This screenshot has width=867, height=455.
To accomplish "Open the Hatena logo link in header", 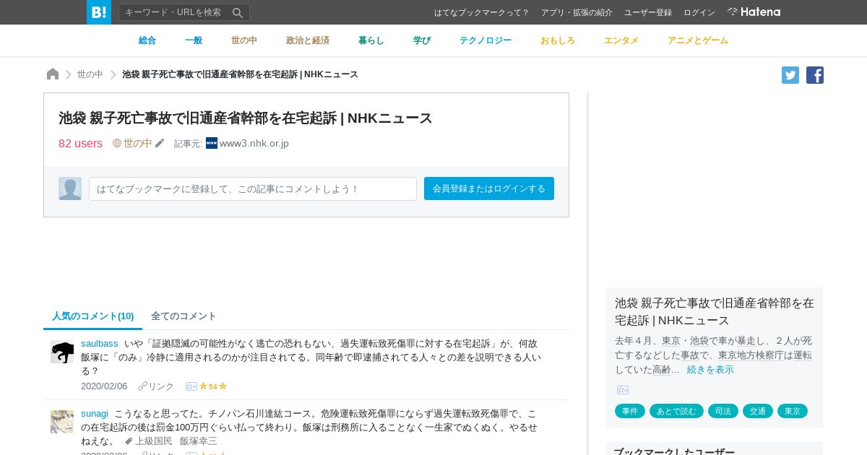I will coord(754,12).
